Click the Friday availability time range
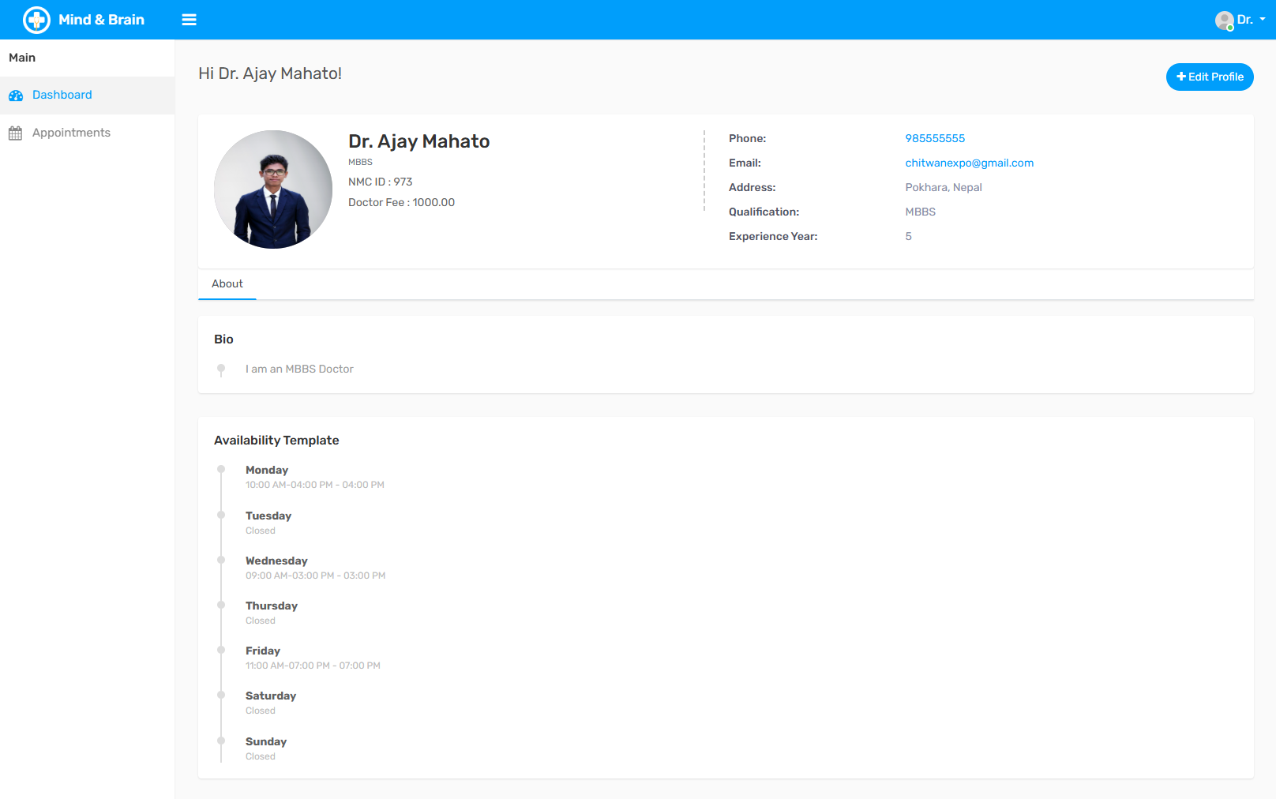The height and width of the screenshot is (799, 1276). coord(313,666)
